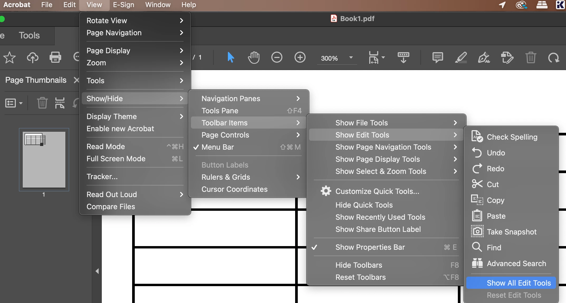Image resolution: width=566 pixels, height=303 pixels.
Task: Choose Show All Edit Tools
Action: click(x=519, y=283)
